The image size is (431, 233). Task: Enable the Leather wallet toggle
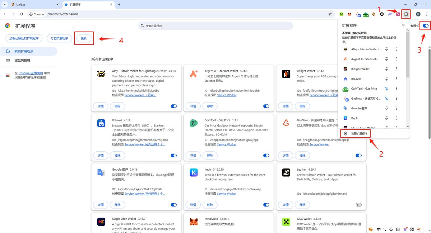point(358,205)
